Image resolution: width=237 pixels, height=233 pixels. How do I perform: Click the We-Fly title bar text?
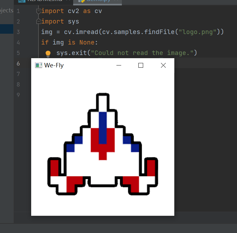point(54,65)
